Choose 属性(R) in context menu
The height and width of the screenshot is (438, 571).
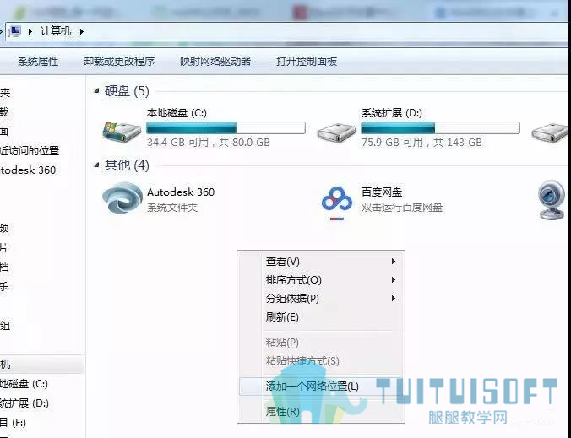(x=322, y=412)
